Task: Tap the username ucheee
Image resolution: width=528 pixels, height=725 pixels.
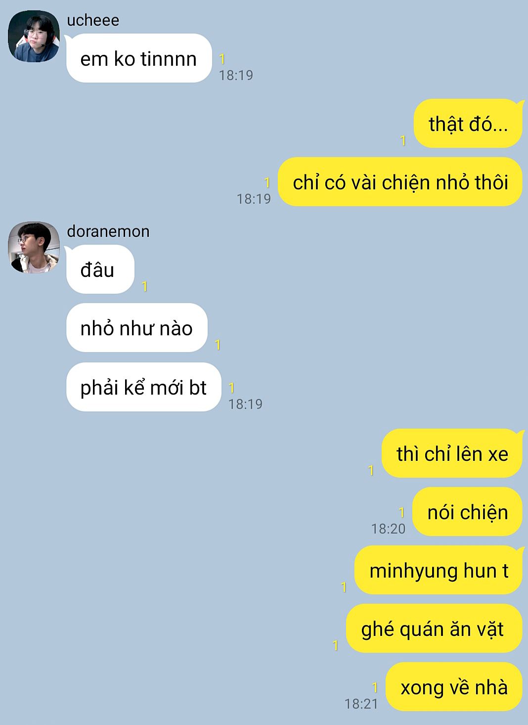Action: point(93,20)
